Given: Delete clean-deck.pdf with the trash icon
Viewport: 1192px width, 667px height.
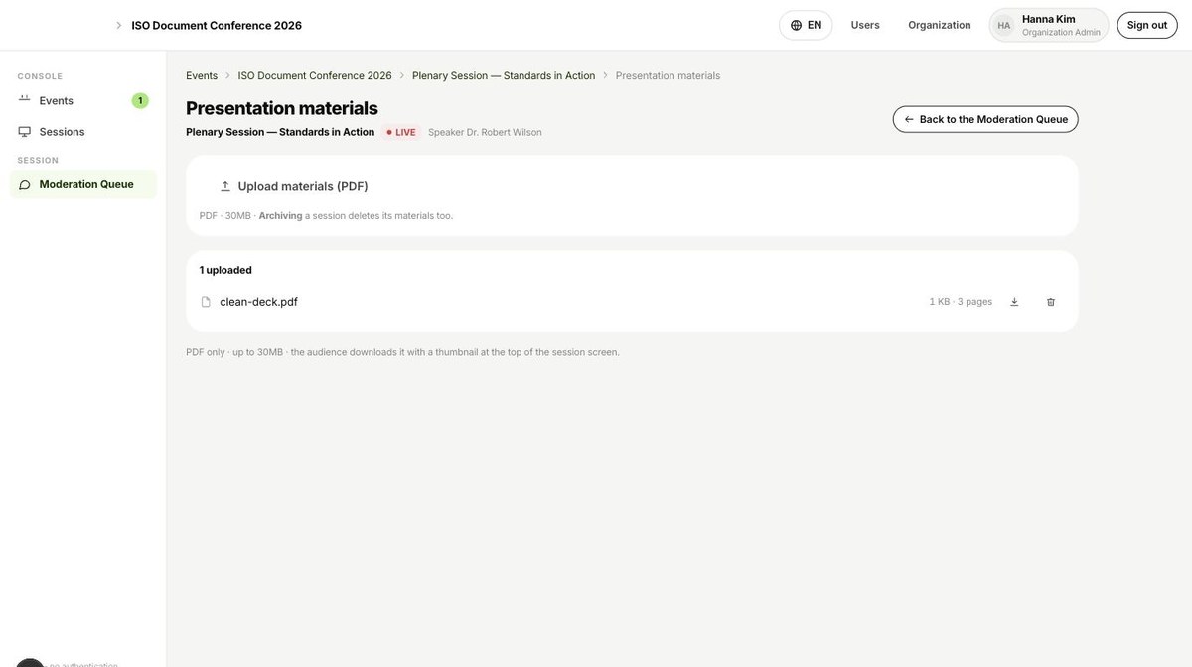Looking at the screenshot, I should point(1051,302).
